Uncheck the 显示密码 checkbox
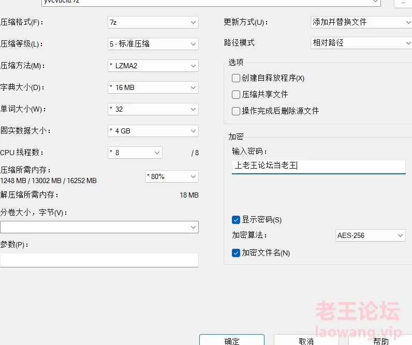Screen dimensions: 412x345 coord(236,220)
